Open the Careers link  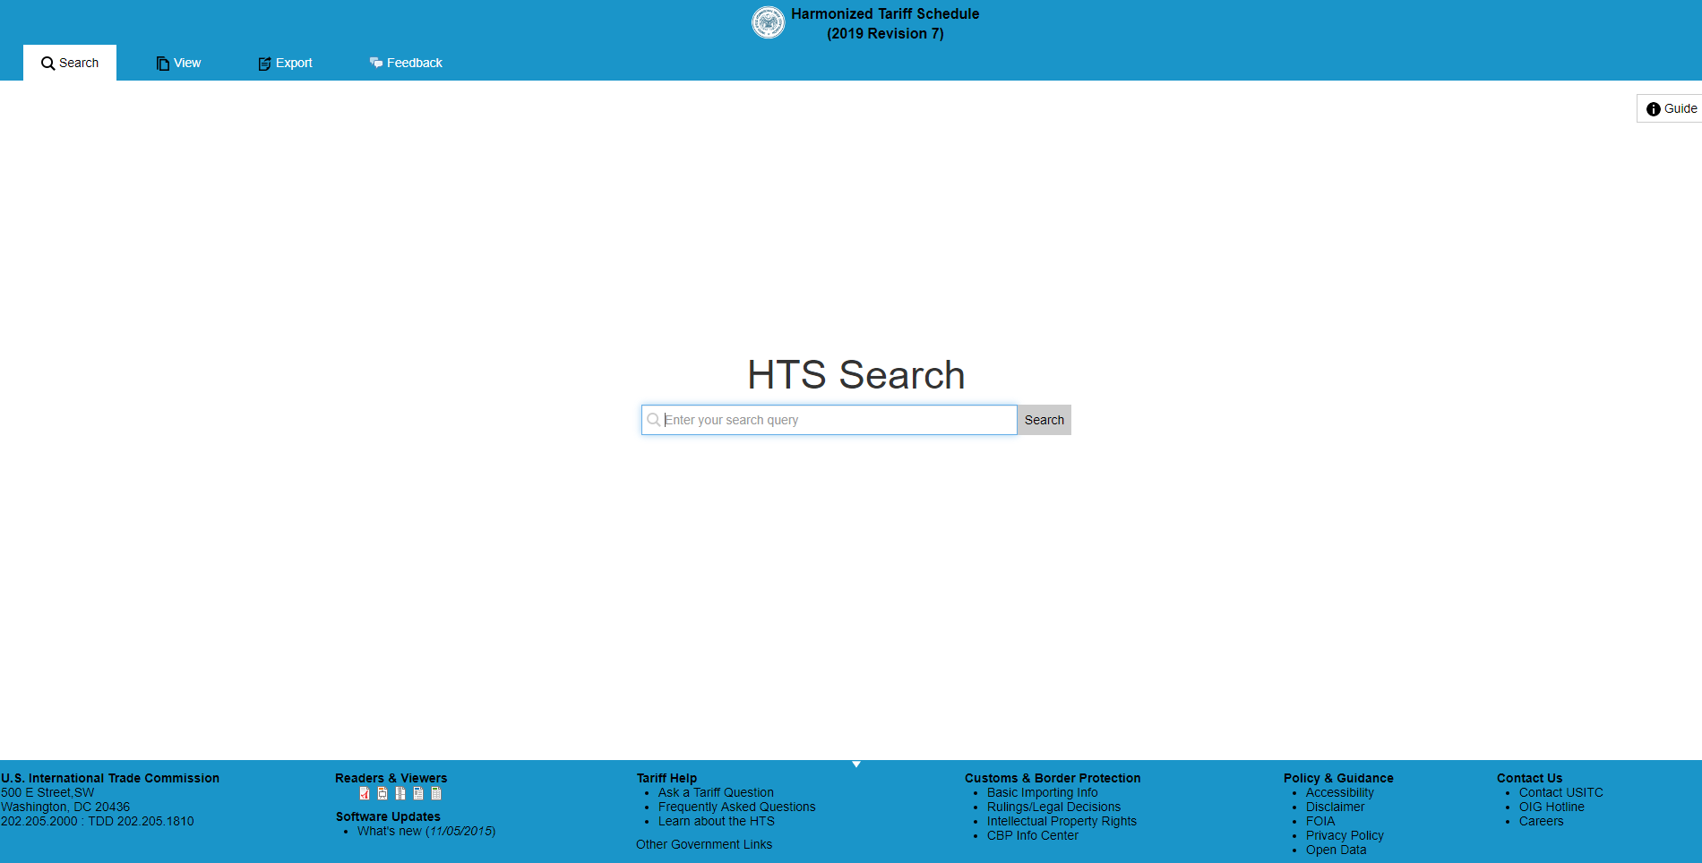pyautogui.click(x=1541, y=821)
